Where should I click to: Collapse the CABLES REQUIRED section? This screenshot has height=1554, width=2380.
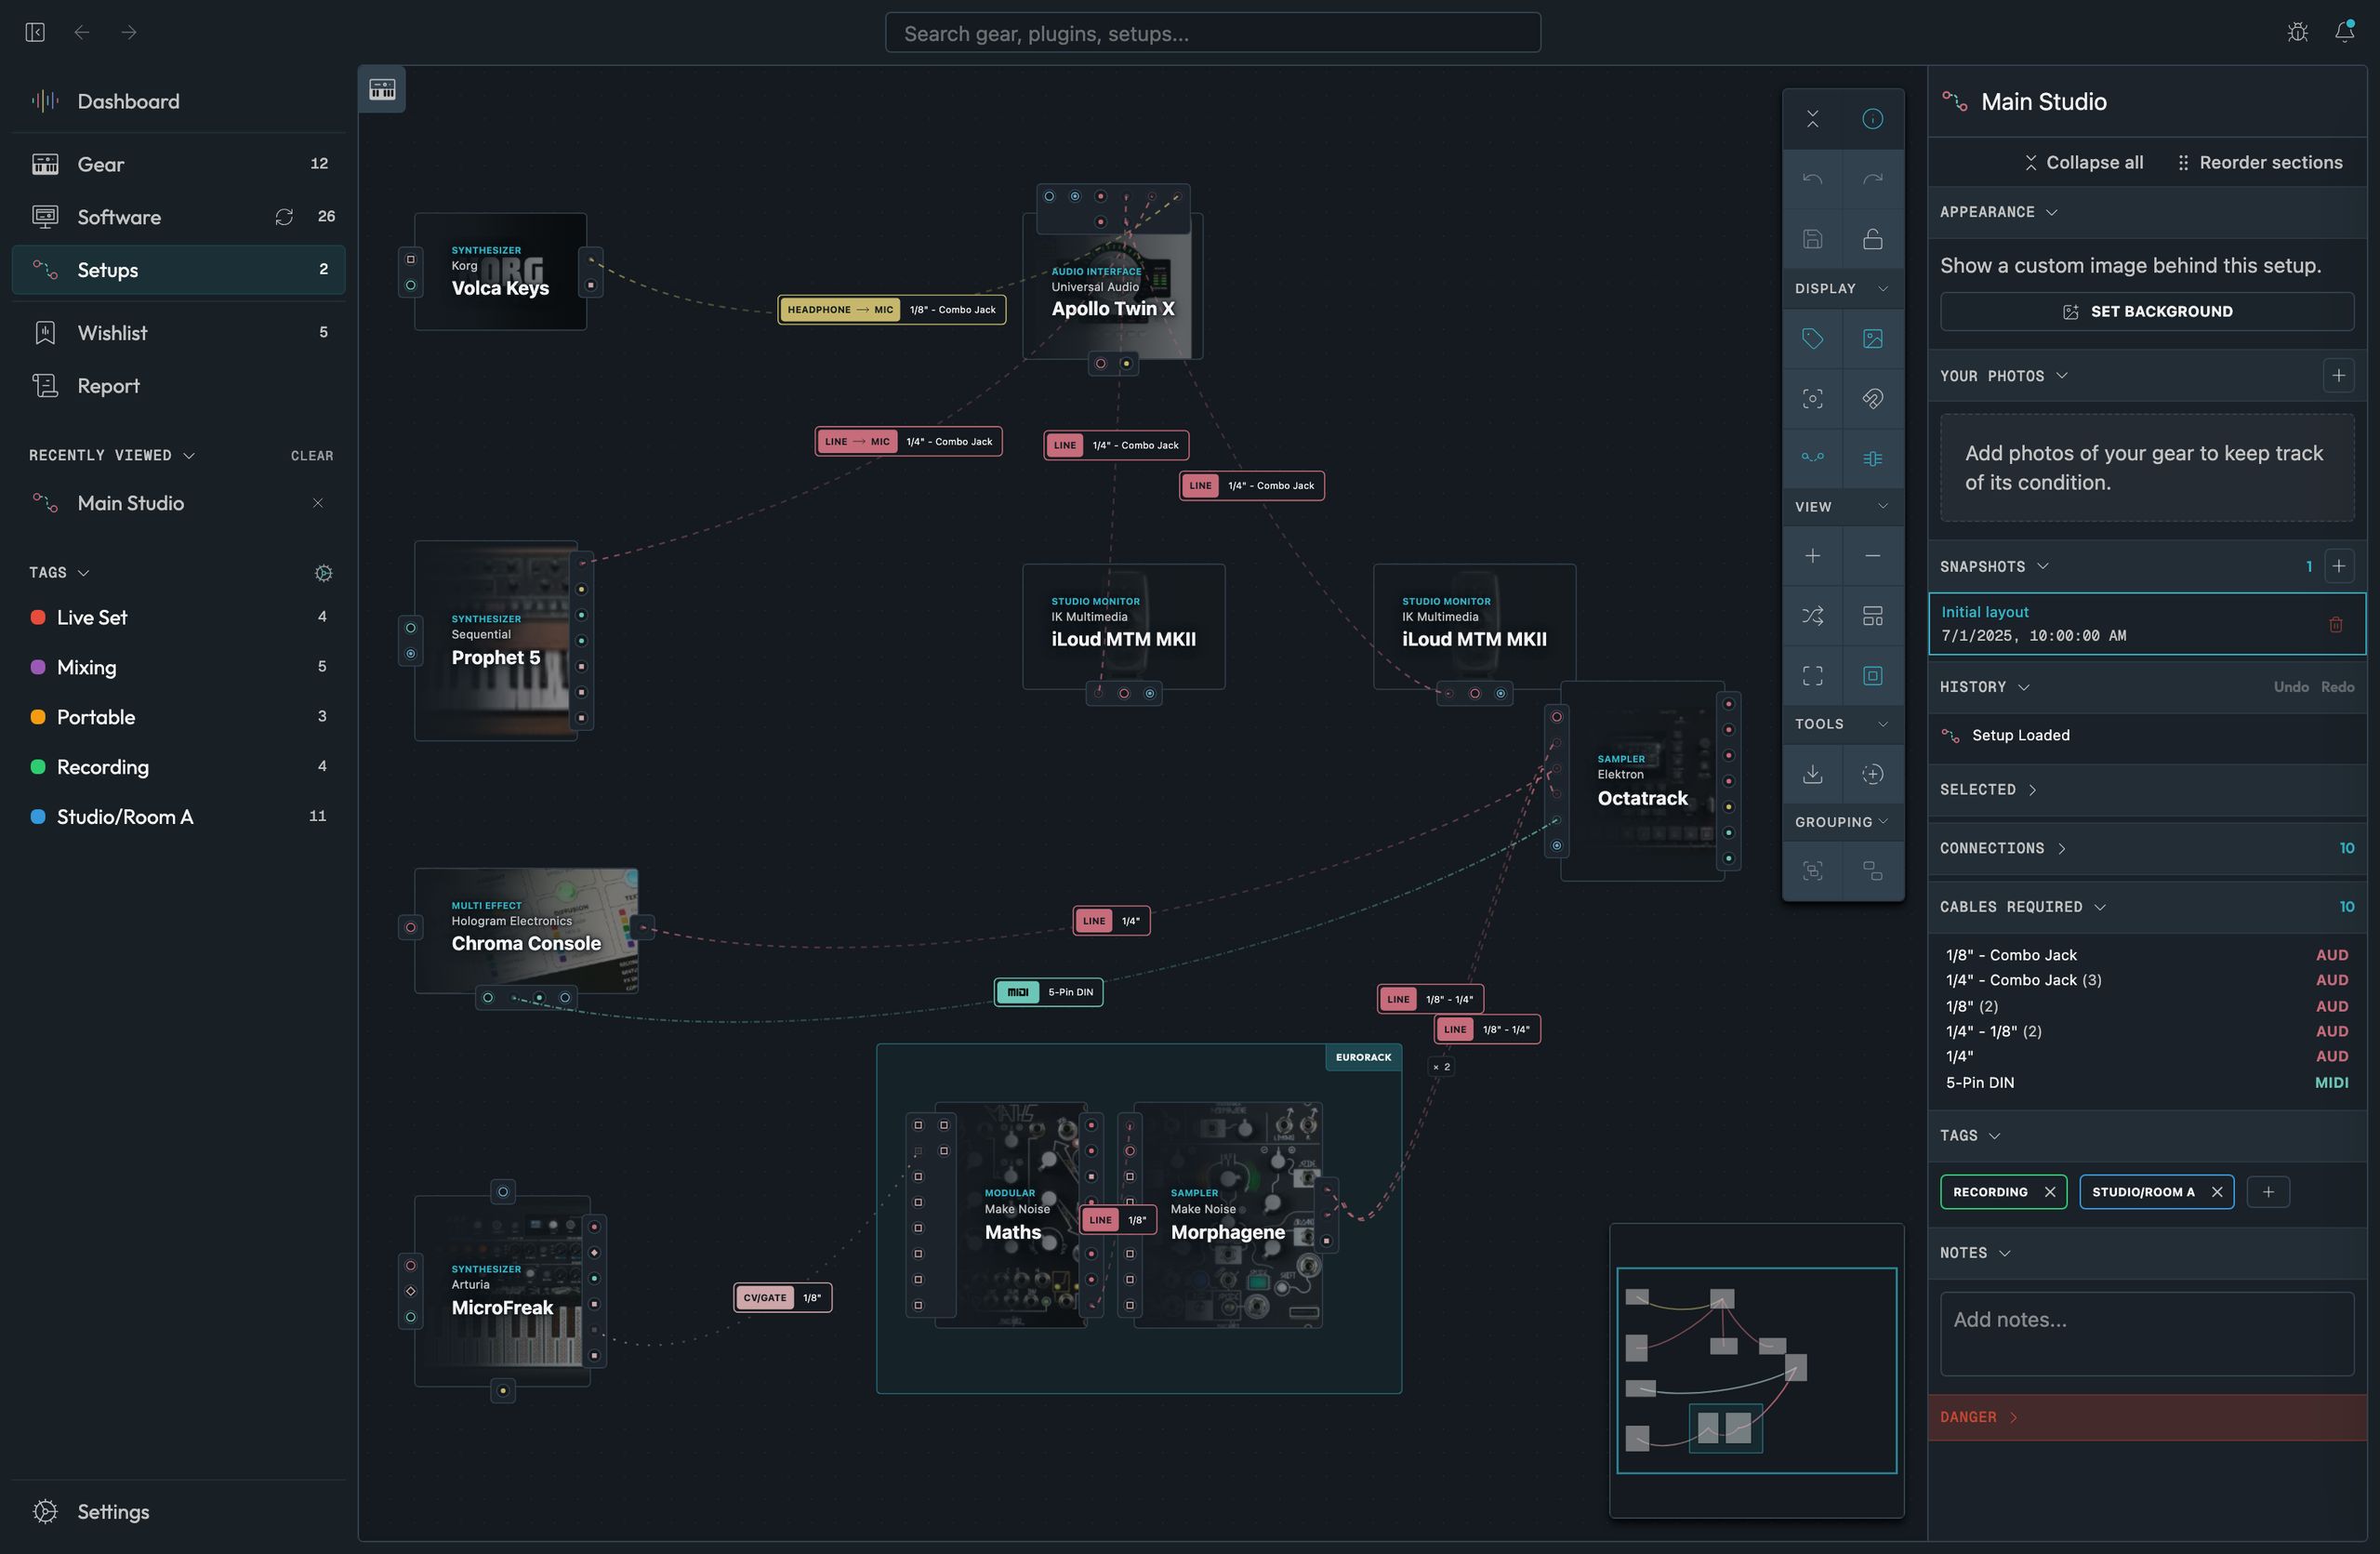point(2146,907)
